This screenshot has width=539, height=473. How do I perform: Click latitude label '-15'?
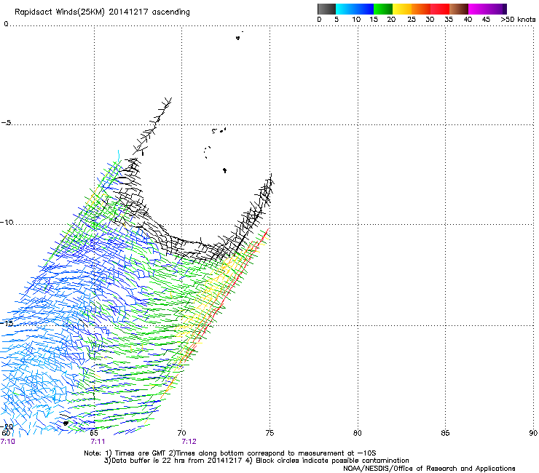[x=7, y=323]
